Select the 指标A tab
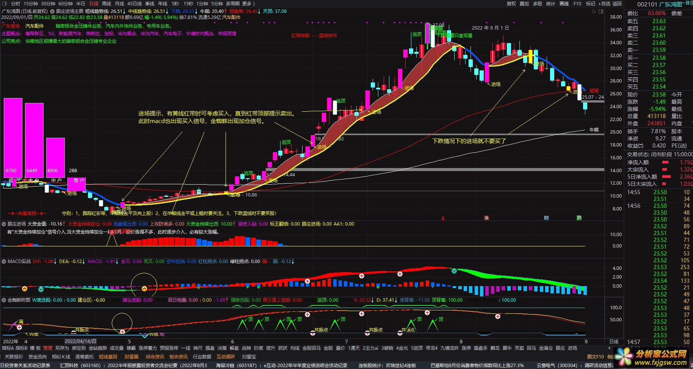This screenshot has height=369, width=693. (x=8, y=348)
